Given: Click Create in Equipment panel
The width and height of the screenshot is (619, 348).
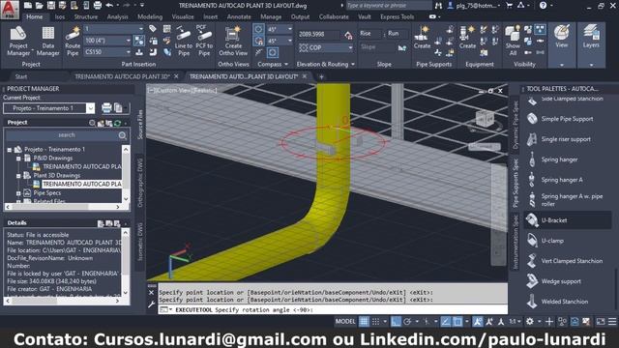Looking at the screenshot, I should (467, 38).
